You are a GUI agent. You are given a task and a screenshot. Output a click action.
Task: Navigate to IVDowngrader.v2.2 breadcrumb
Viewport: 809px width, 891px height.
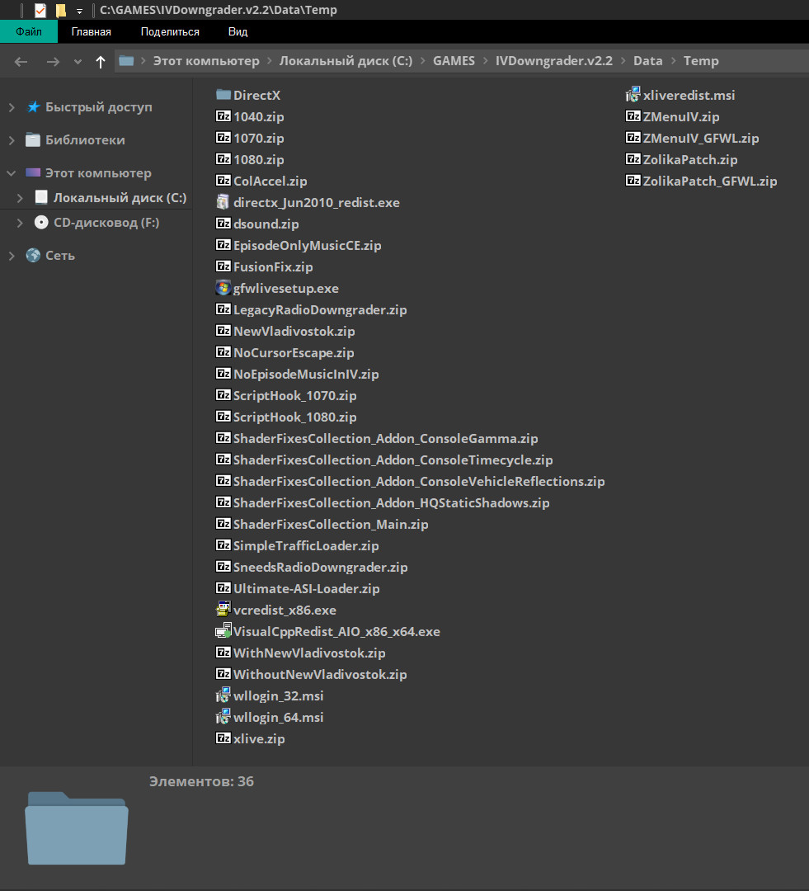point(554,61)
